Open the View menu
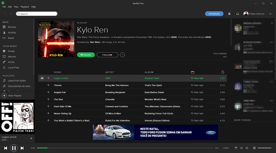276x153 pixels. tap(16, 7)
